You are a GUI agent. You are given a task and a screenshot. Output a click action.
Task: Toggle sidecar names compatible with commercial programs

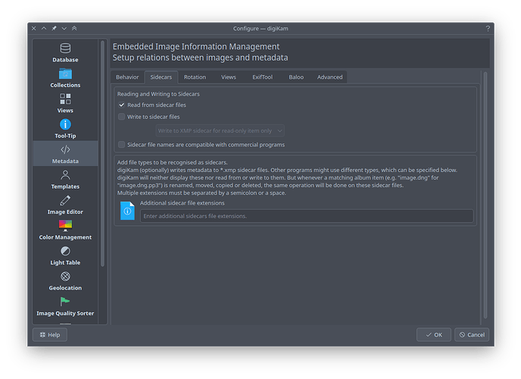(x=122, y=145)
